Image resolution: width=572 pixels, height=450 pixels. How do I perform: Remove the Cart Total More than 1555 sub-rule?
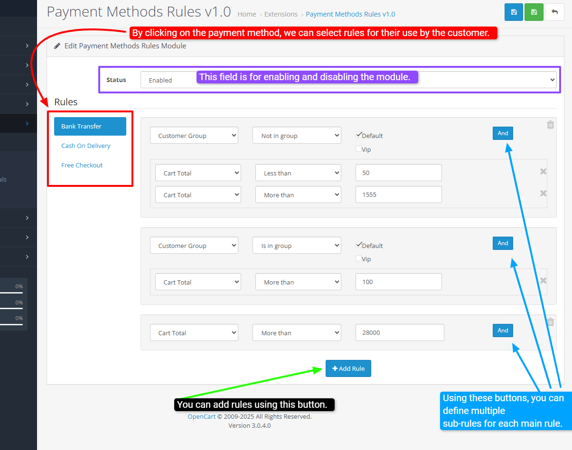pyautogui.click(x=543, y=193)
